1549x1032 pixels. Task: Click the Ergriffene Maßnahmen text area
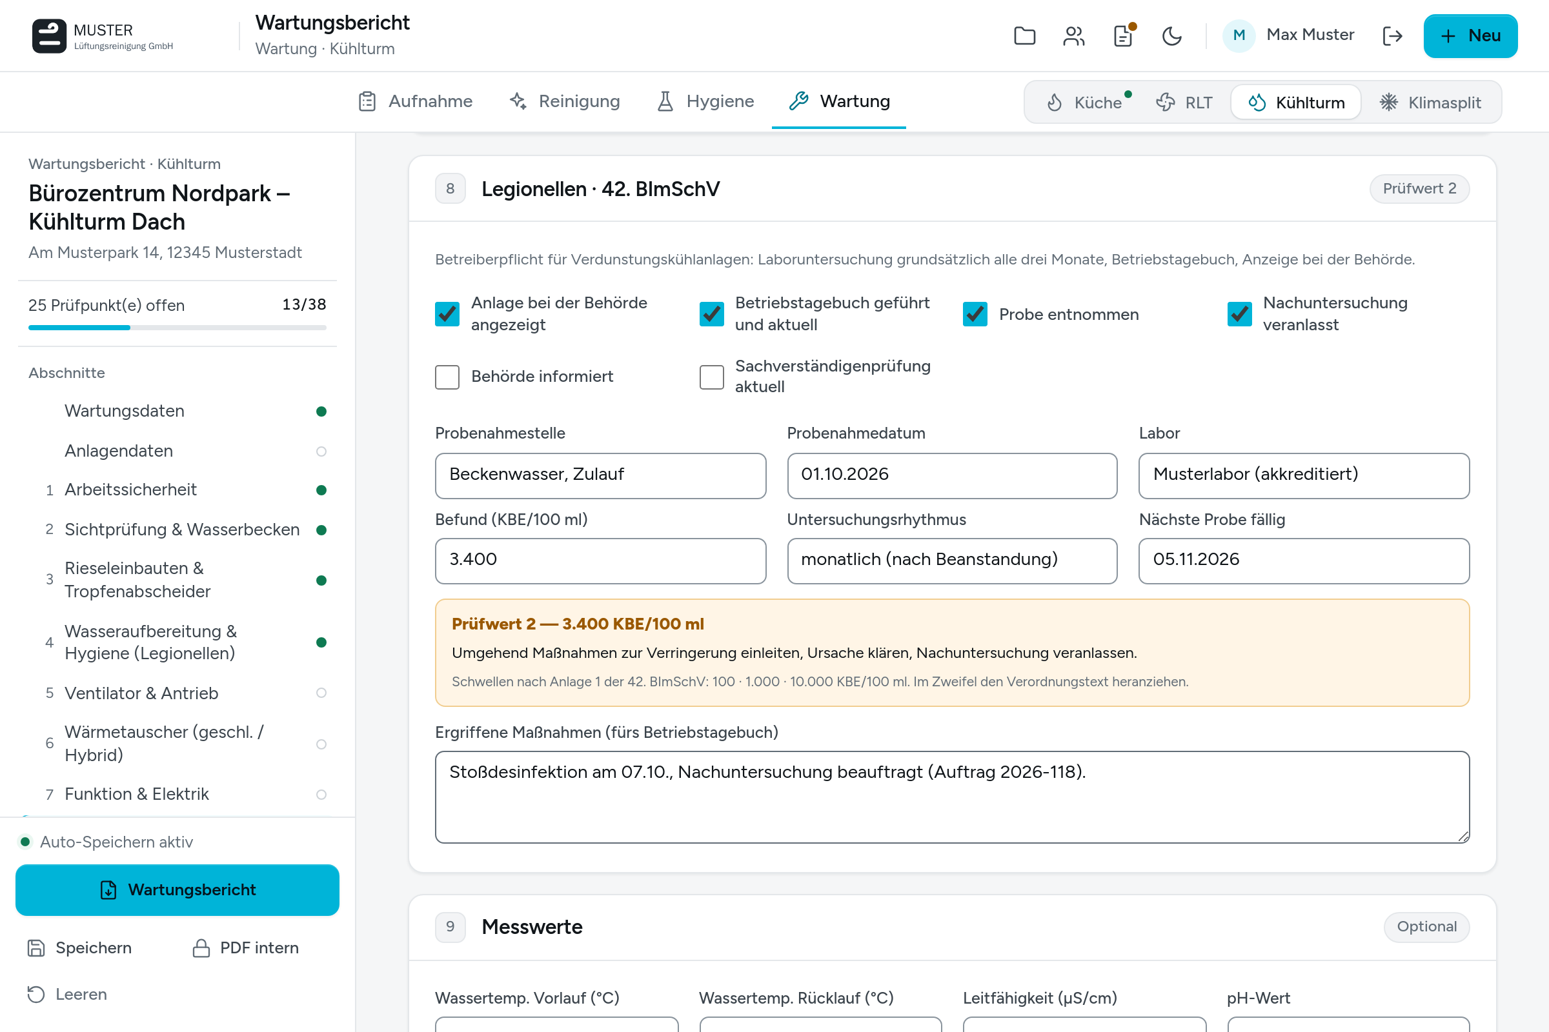coord(951,797)
